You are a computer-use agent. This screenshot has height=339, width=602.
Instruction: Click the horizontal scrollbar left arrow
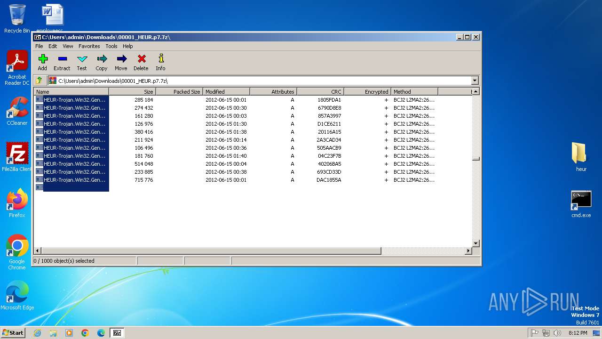38,251
